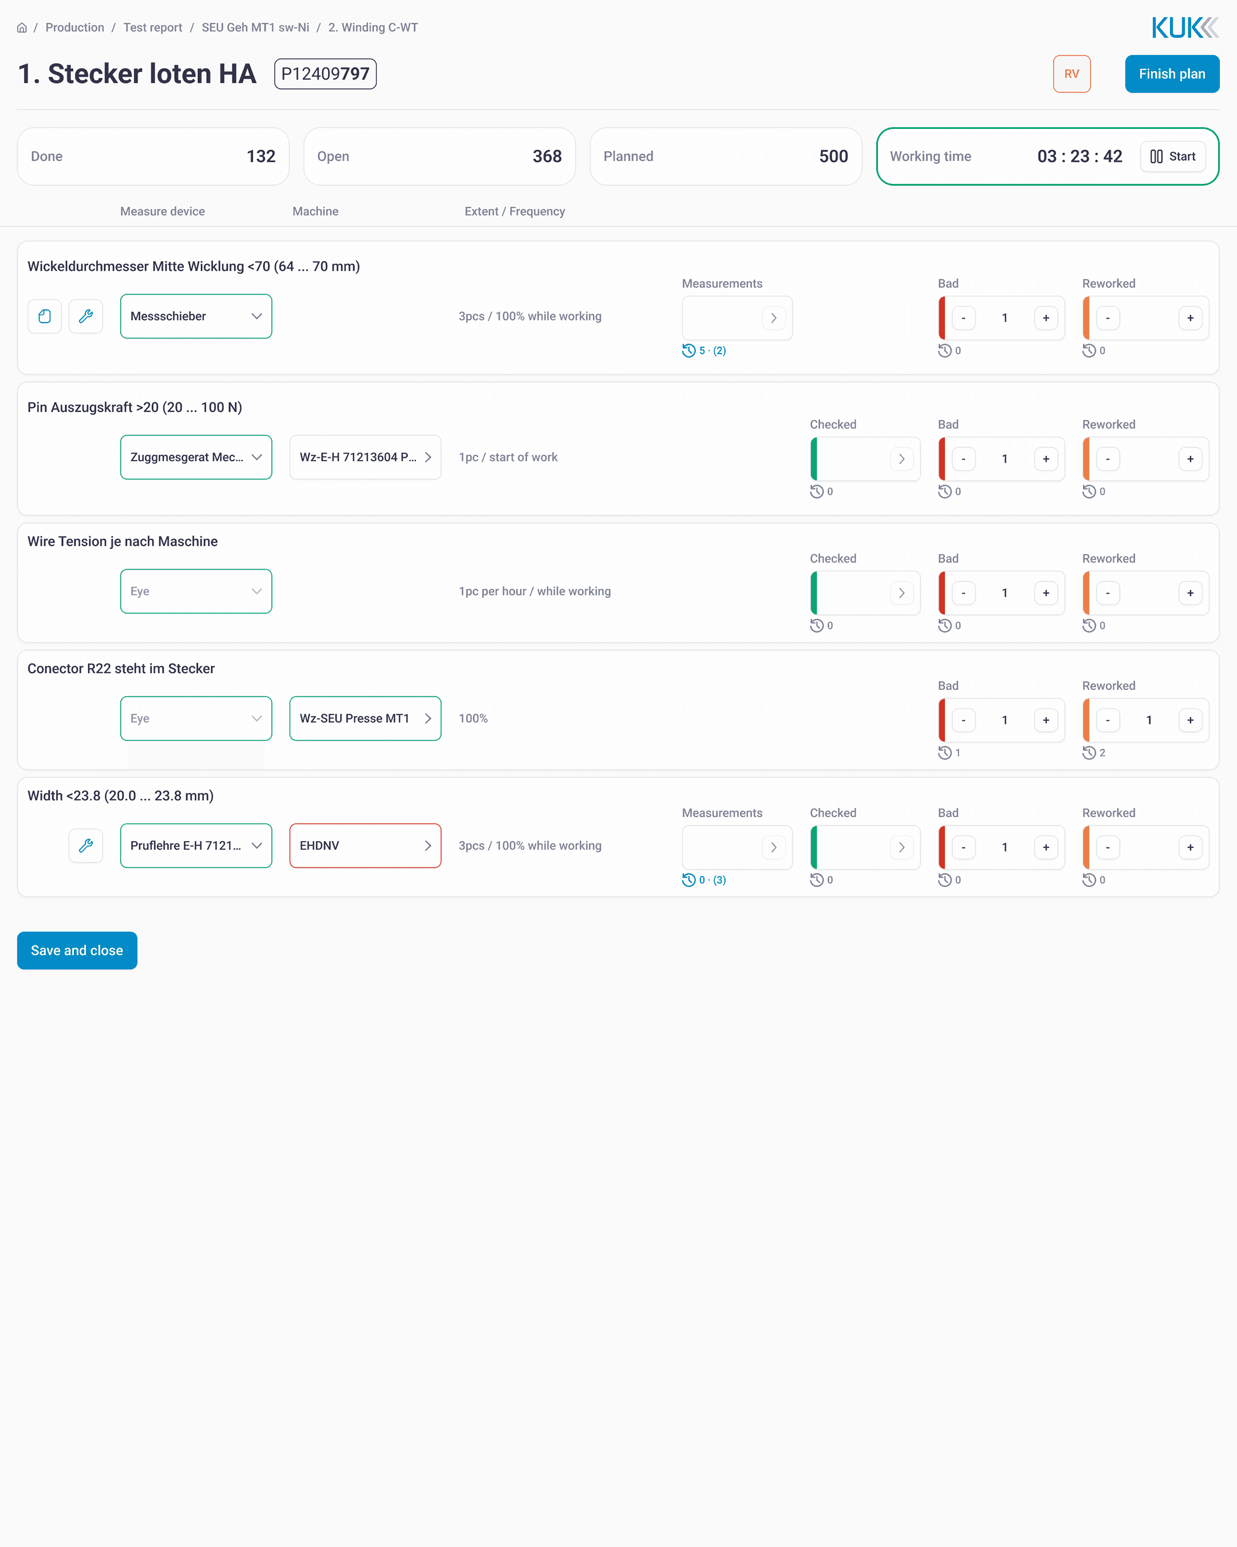Click the home icon in breadcrumb
The width and height of the screenshot is (1237, 1547).
click(22, 28)
